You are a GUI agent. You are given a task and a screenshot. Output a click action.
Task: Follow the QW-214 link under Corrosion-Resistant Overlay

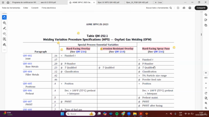(x=120, y=52)
